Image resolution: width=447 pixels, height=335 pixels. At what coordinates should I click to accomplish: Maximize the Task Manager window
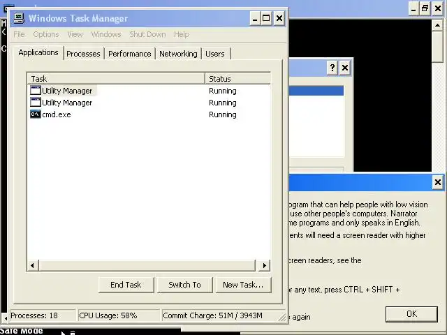point(266,19)
